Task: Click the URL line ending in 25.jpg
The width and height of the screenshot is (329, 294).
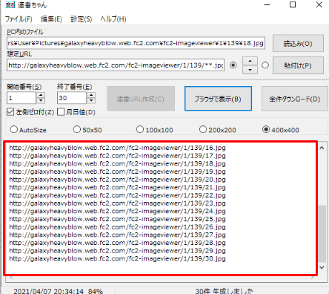Action: (117, 219)
